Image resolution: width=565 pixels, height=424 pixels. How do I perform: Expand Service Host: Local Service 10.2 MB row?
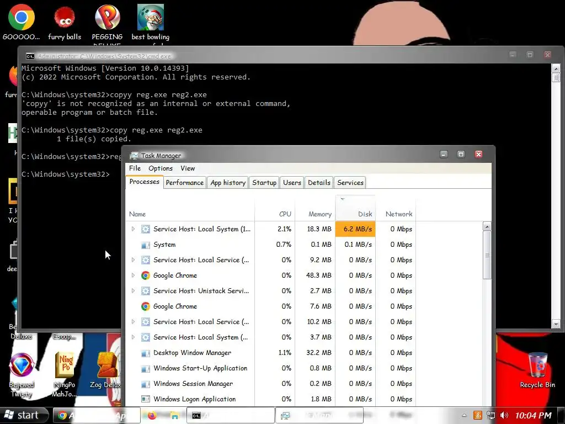click(133, 322)
